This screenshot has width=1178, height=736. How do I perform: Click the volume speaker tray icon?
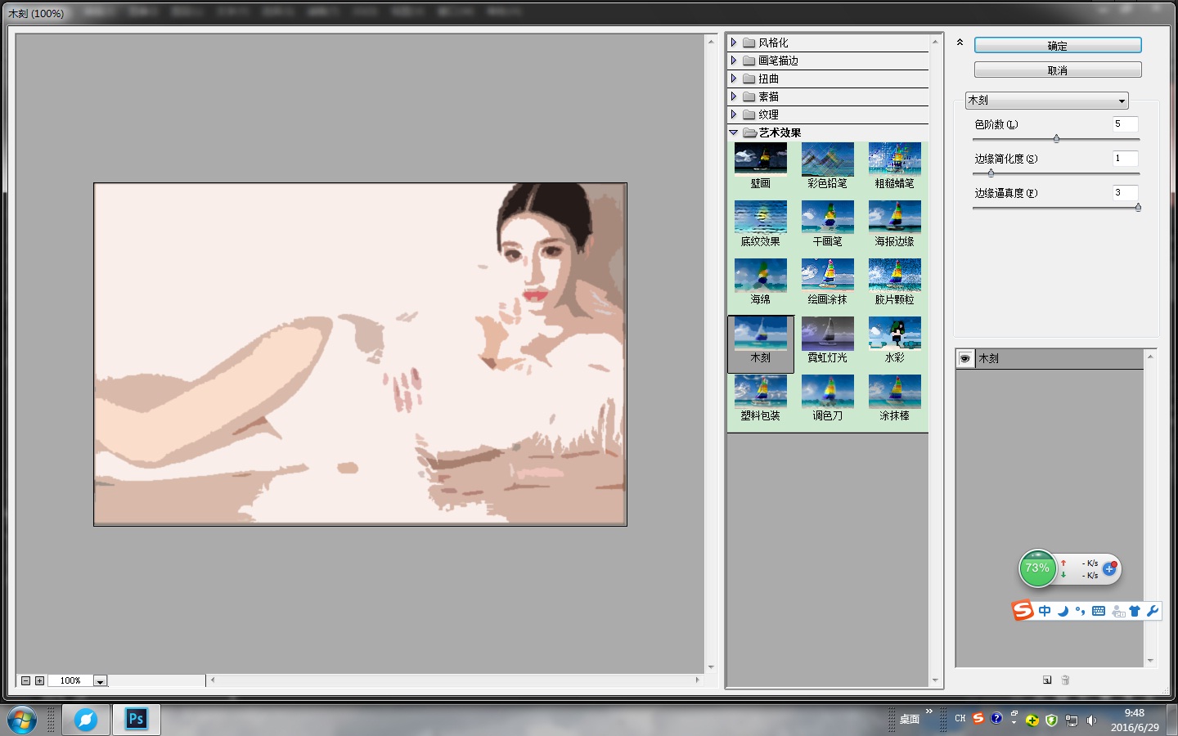coord(1091,720)
